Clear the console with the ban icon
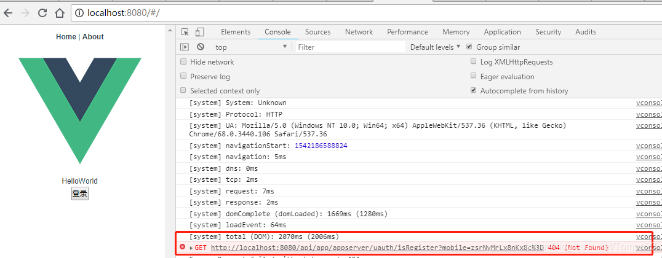The image size is (662, 258). coord(201,47)
